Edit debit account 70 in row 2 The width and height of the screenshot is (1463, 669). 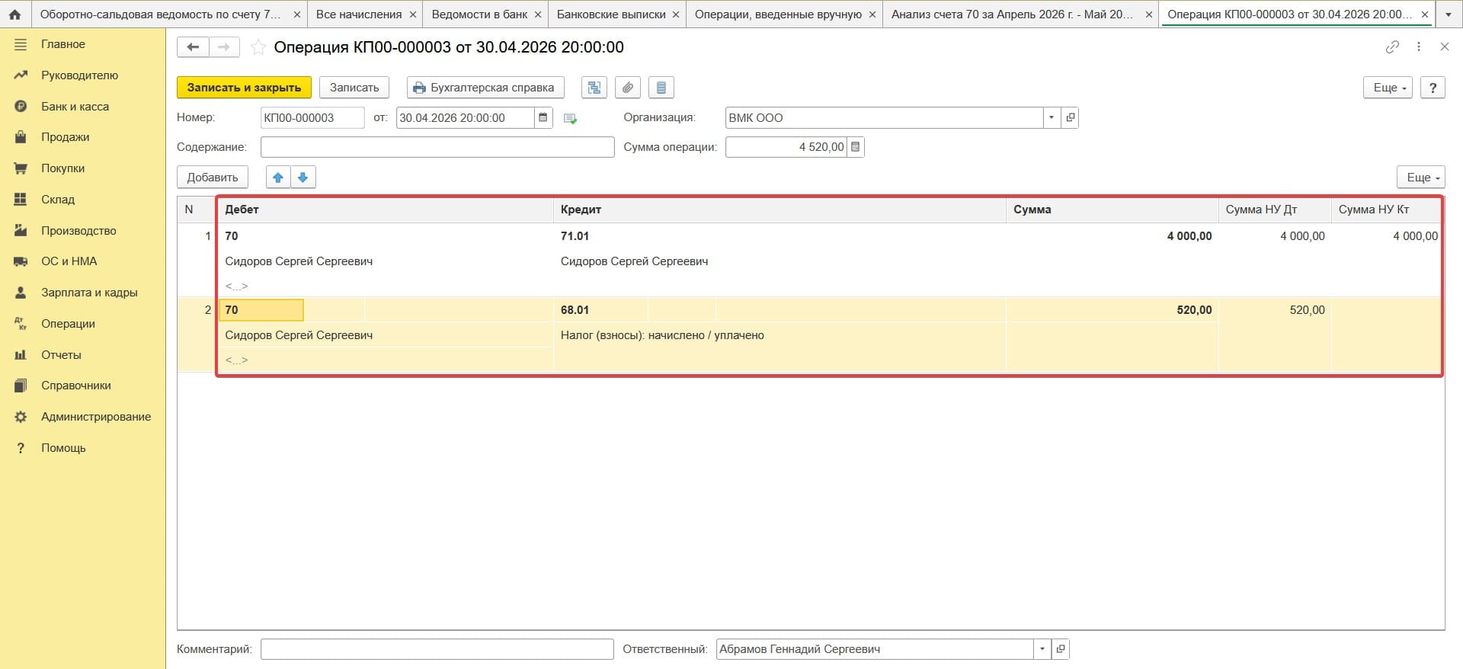(x=261, y=310)
